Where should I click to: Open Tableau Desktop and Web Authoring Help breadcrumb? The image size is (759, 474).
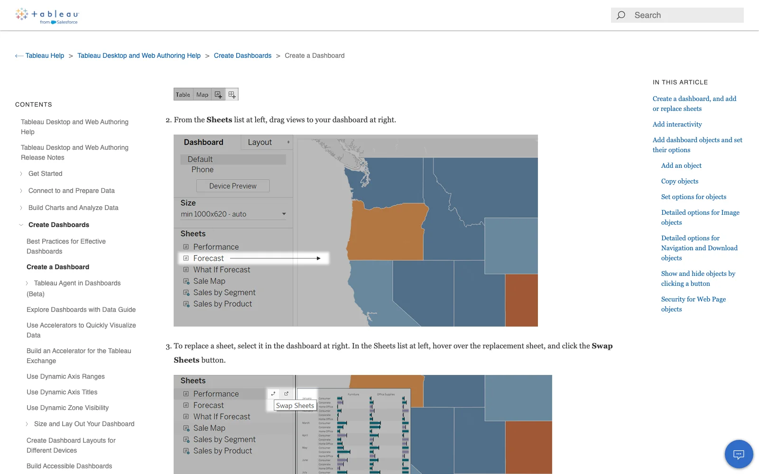pyautogui.click(x=139, y=55)
